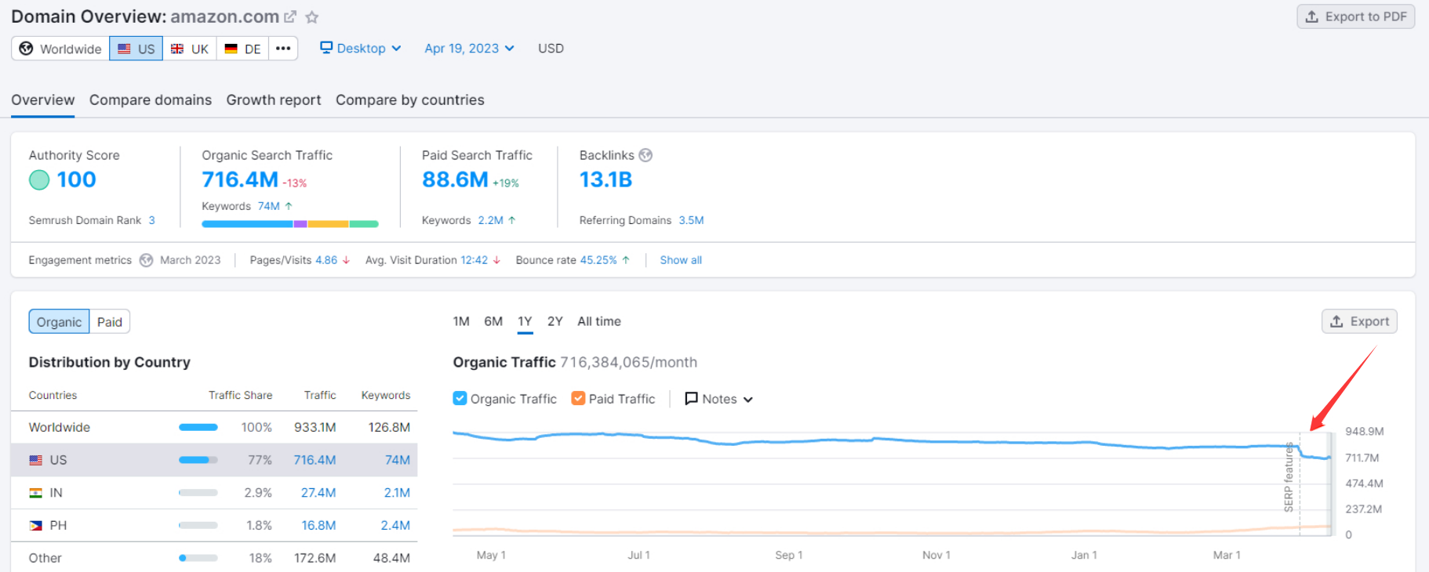Click Worldwide traffic 933.1M cell
This screenshot has width=1429, height=572.
[x=315, y=427]
